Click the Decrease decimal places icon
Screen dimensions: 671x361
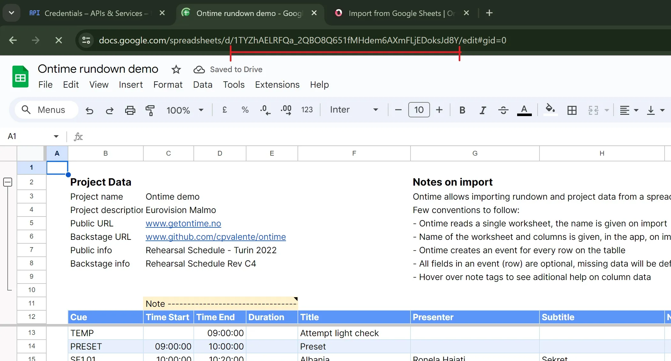[x=265, y=110]
